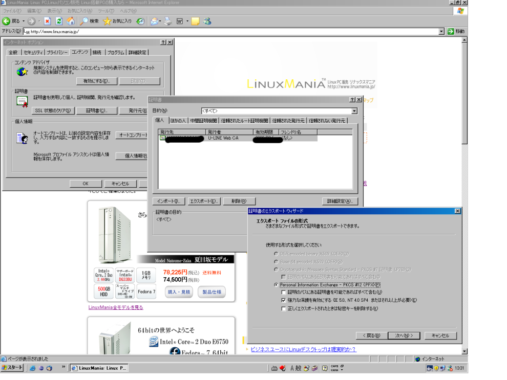
Task: Click the Internet zone globe in status bar
Action: point(417,359)
